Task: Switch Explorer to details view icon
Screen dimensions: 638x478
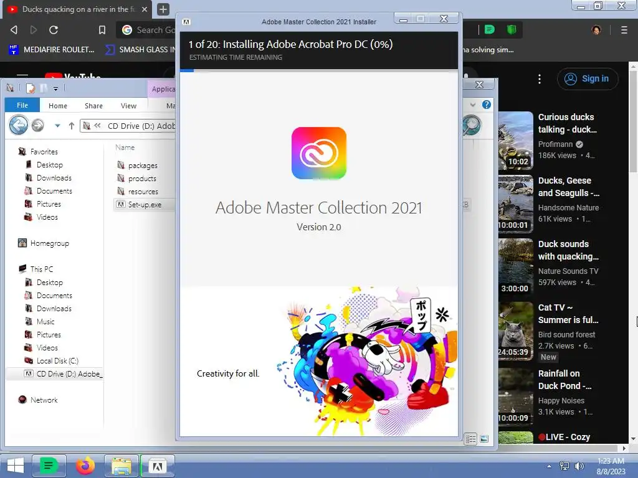Action: tap(470, 439)
